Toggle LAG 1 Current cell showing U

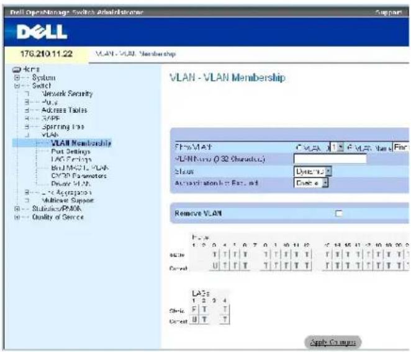tap(194, 320)
